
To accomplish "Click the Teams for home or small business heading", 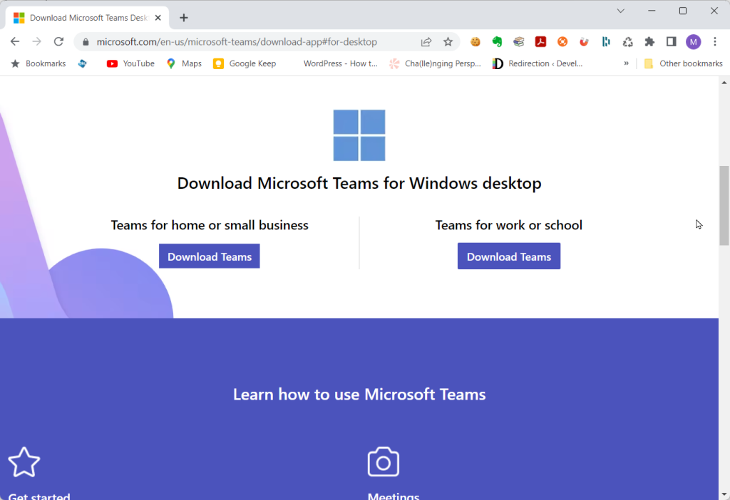I will click(210, 225).
